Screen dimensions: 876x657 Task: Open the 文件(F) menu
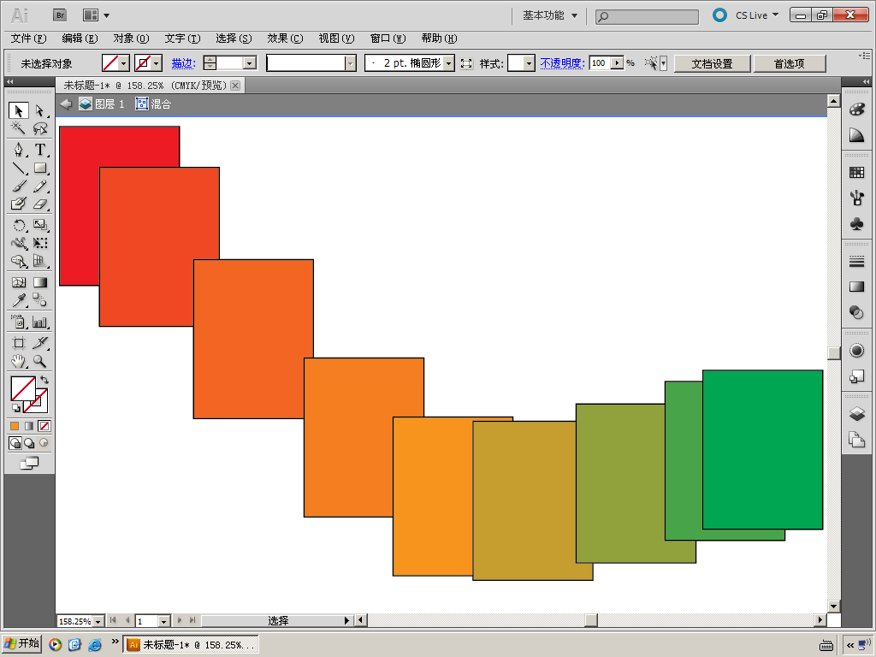pyautogui.click(x=28, y=38)
